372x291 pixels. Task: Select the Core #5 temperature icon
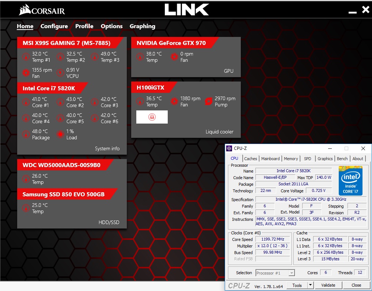pos(60,118)
